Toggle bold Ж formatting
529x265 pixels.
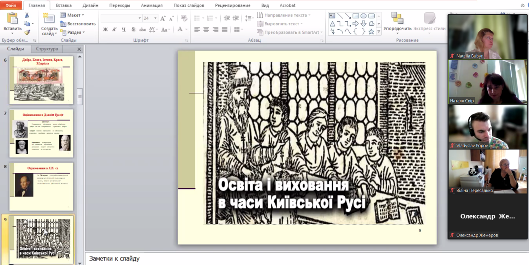click(105, 30)
